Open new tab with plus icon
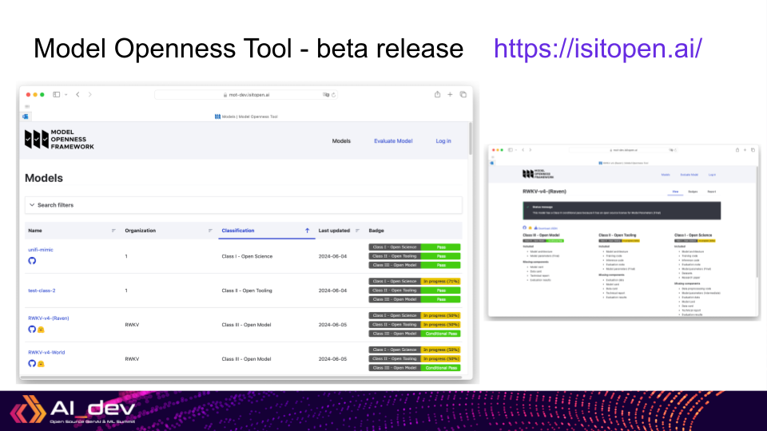Image resolution: width=767 pixels, height=431 pixels. click(x=451, y=94)
